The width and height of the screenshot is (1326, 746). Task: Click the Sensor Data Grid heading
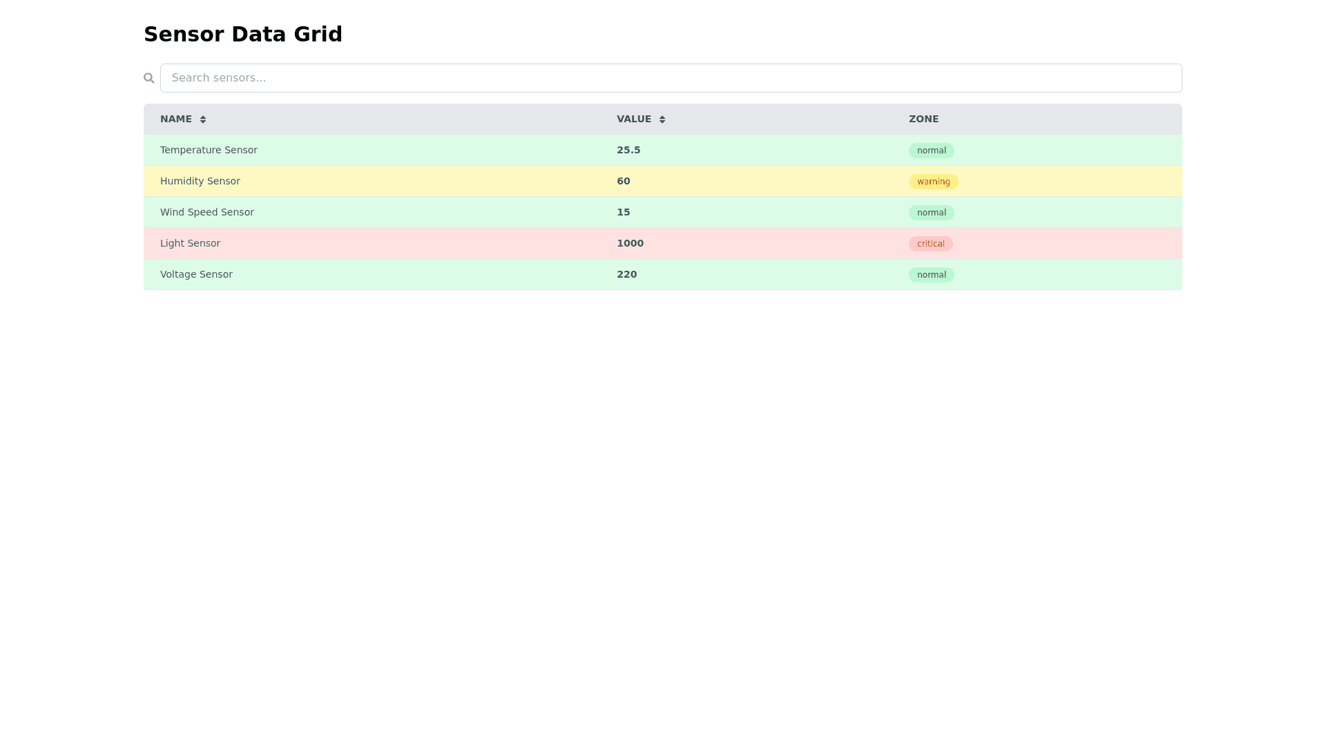(x=243, y=34)
